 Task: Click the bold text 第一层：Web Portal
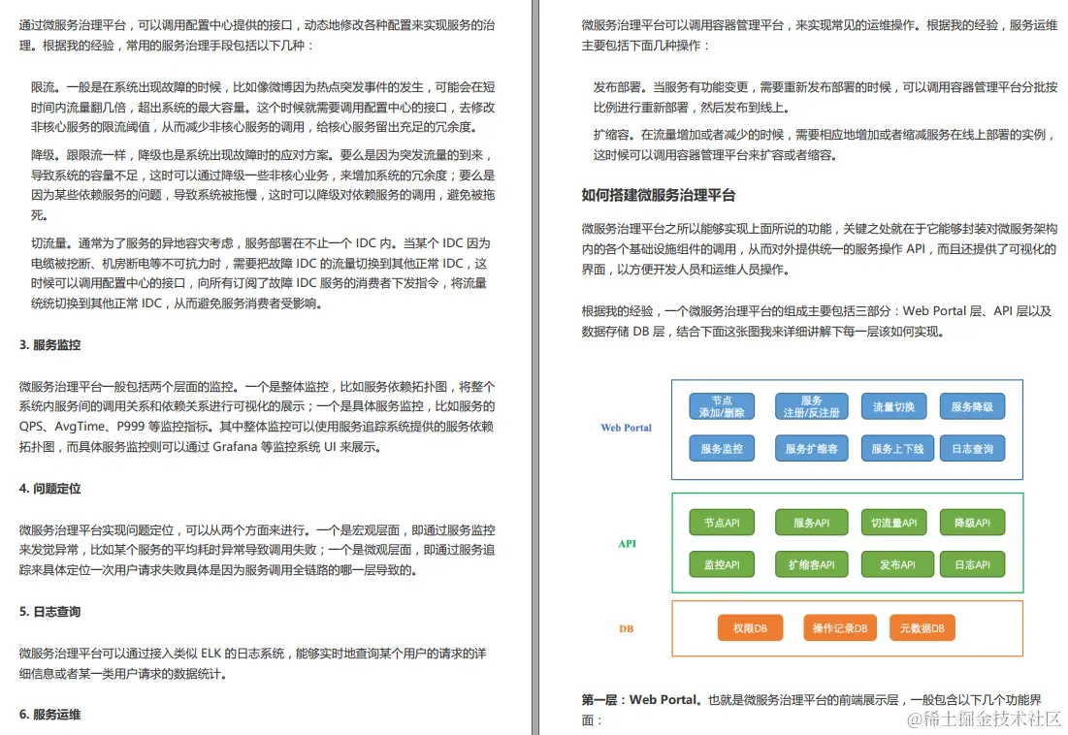click(x=639, y=700)
